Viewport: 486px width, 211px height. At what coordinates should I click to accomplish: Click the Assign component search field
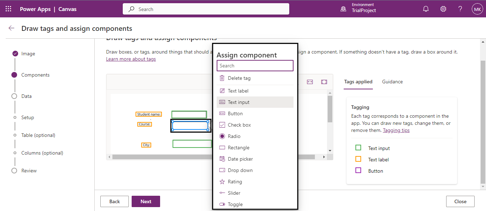coord(255,66)
